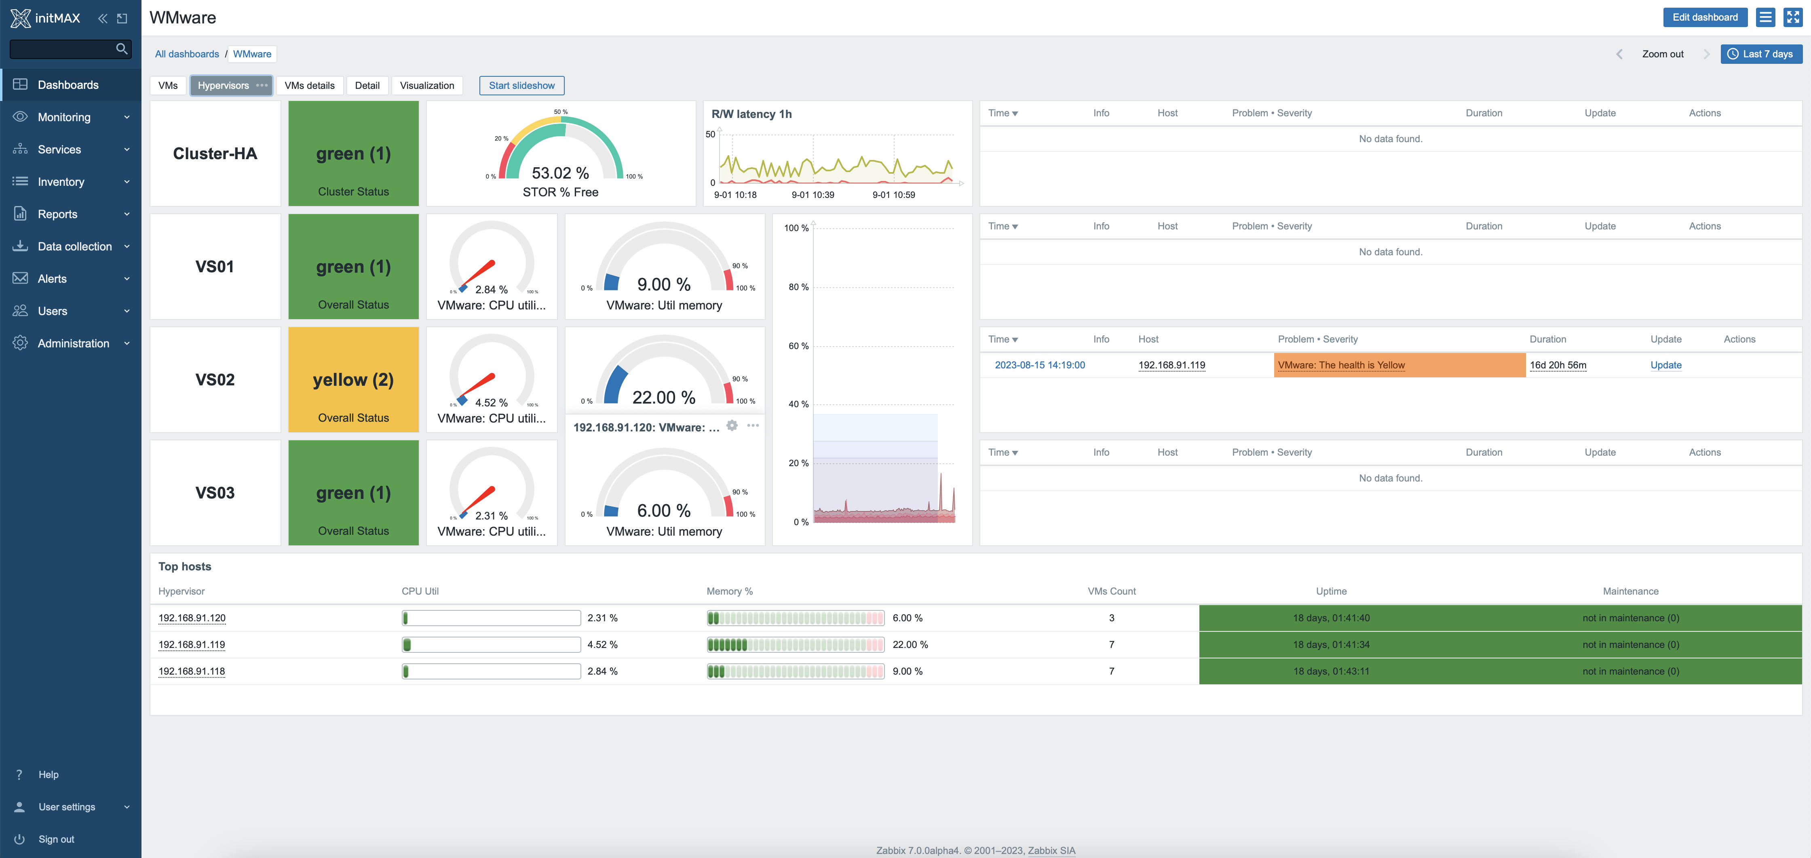This screenshot has height=858, width=1811.
Task: Click the Alerts envelope icon
Action: tap(20, 278)
